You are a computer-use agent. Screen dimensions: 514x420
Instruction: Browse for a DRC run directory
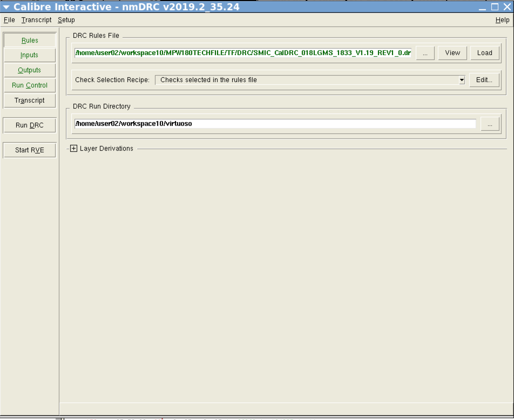(490, 124)
